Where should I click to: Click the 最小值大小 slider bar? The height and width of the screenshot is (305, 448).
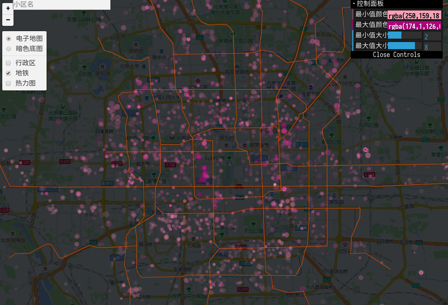click(x=404, y=35)
